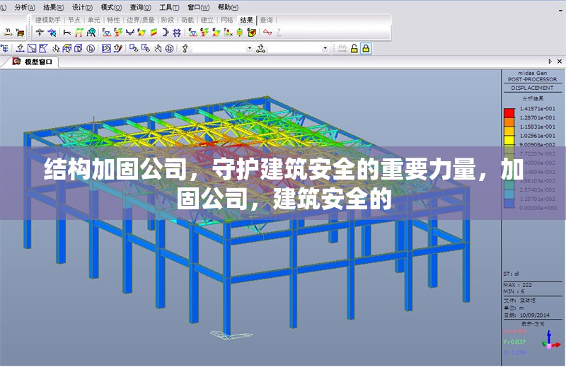Image resolution: width=566 pixels, height=367 pixels.
Task: Switch to the 荷载 toolbar tab
Action: tap(187, 21)
